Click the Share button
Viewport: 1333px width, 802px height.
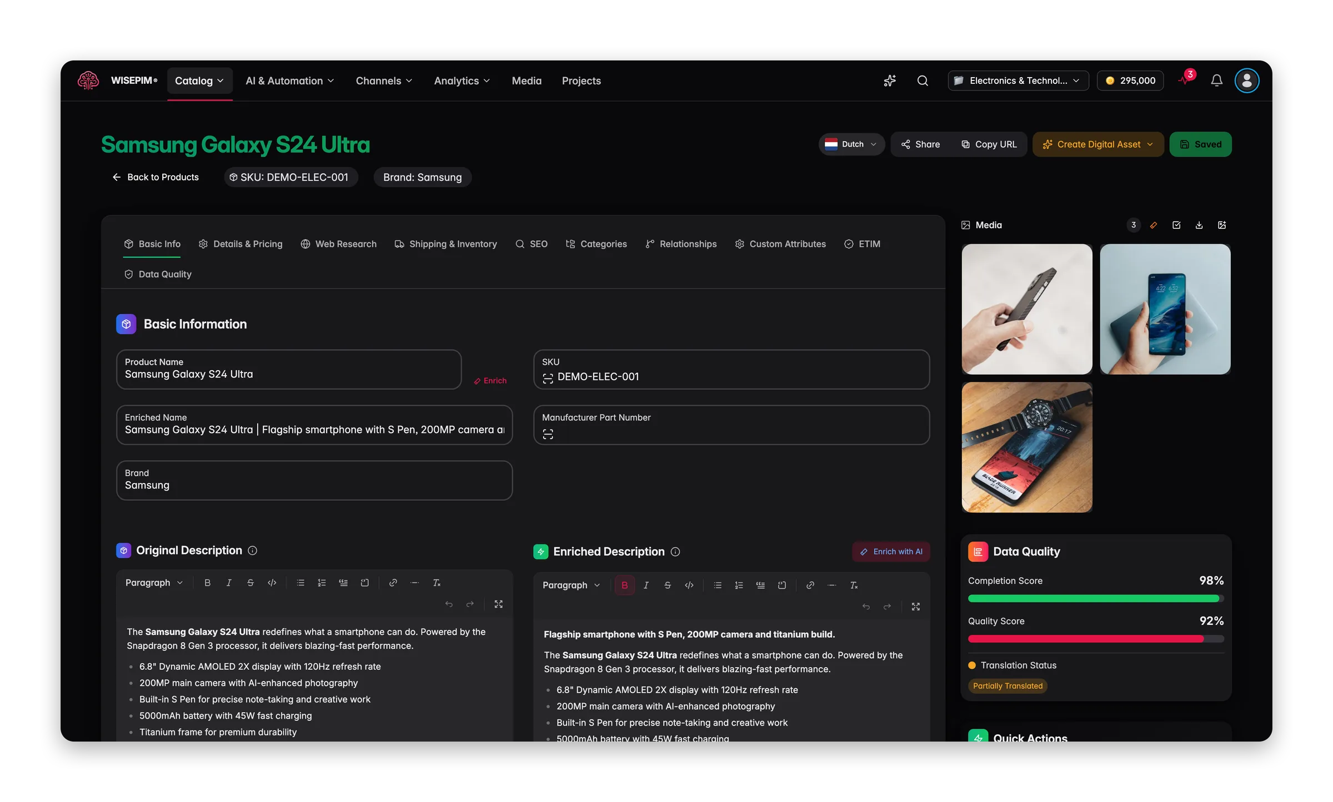pyautogui.click(x=921, y=144)
